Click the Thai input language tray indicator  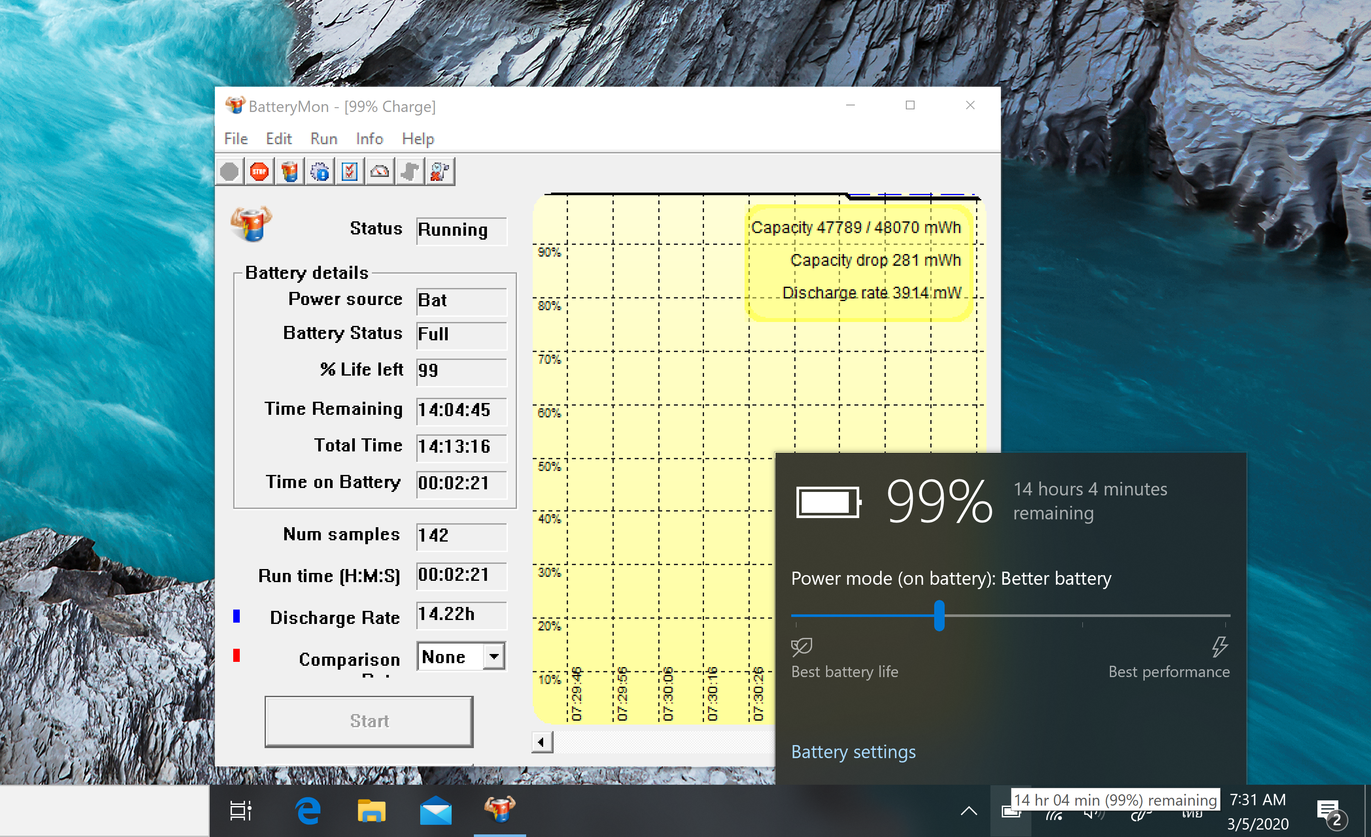click(1191, 815)
